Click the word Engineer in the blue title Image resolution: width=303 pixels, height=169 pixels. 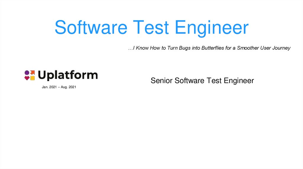(x=211, y=27)
